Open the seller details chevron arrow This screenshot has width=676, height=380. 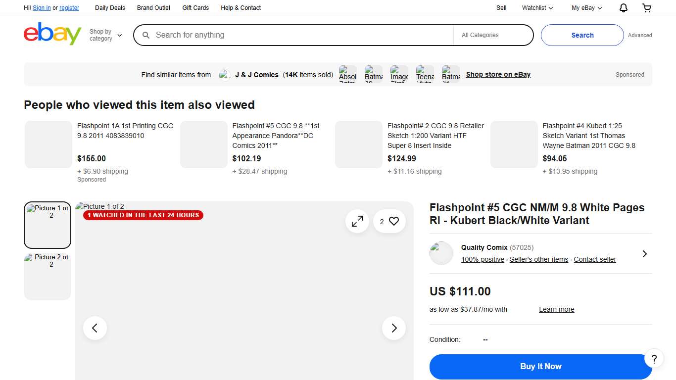click(644, 254)
